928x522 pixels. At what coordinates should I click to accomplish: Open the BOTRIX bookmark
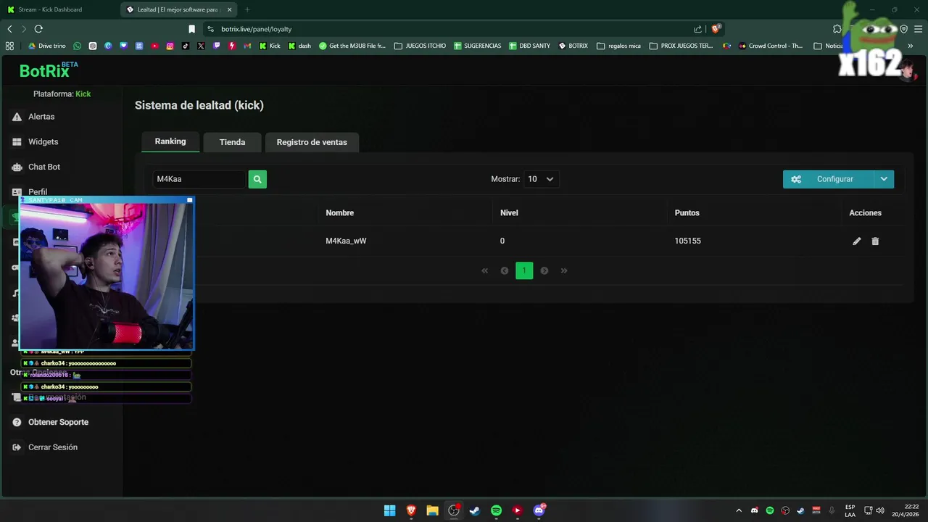(573, 46)
